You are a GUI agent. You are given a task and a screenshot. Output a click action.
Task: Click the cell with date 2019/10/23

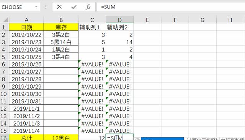coord(26,42)
